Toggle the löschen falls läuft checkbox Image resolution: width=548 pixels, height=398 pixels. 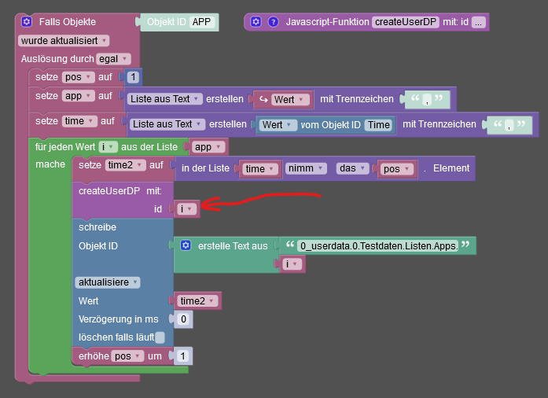(x=160, y=337)
